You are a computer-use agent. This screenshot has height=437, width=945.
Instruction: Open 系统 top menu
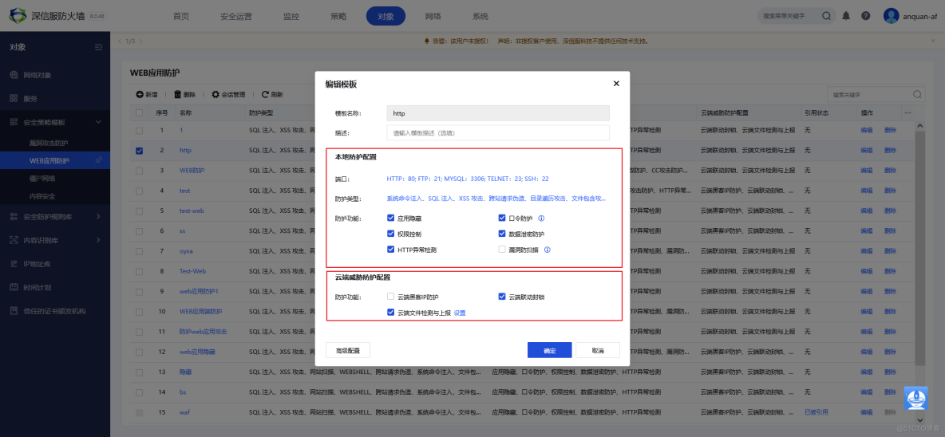pos(480,16)
